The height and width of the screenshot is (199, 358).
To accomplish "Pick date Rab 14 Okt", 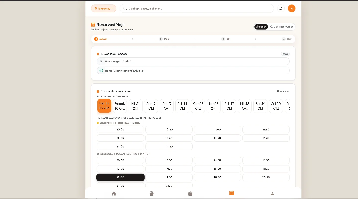I will coord(182,106).
